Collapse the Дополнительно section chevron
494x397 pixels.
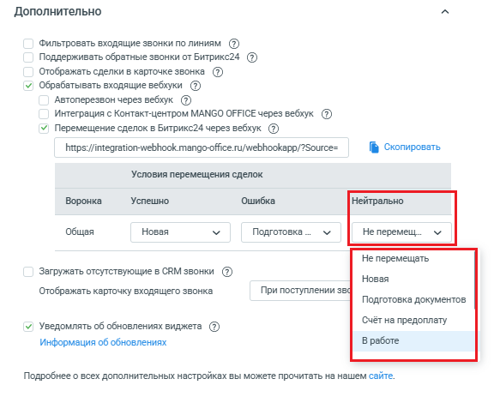445,12
